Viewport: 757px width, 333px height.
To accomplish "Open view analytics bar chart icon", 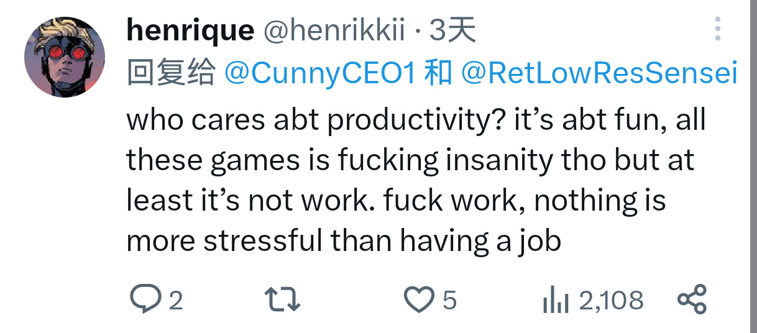I will coord(556,301).
